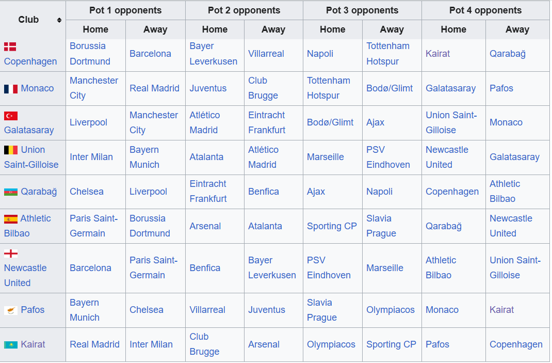This screenshot has width=552, height=363.
Task: Click the England flag above Newcastle United
Action: 10,254
